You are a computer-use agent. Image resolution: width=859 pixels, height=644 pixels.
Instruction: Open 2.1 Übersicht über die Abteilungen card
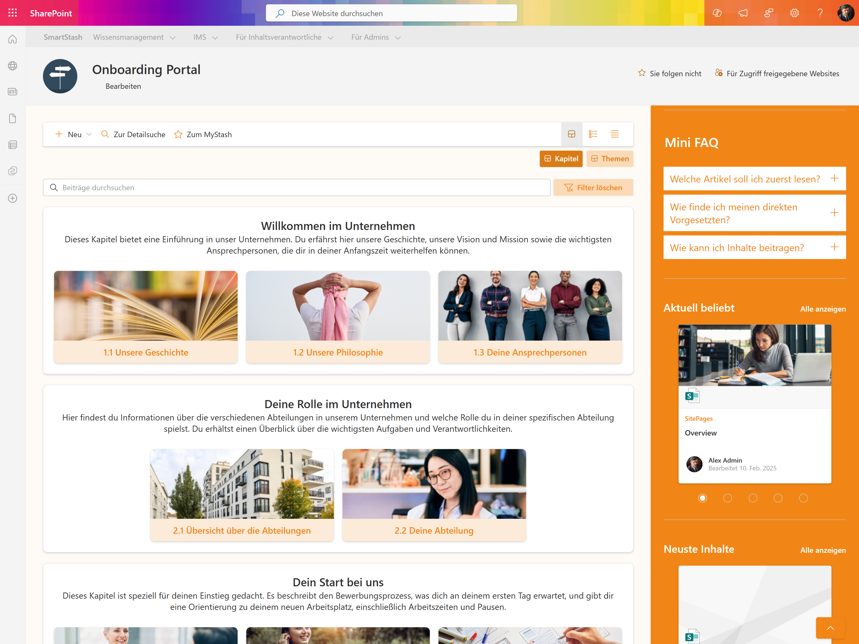(242, 495)
